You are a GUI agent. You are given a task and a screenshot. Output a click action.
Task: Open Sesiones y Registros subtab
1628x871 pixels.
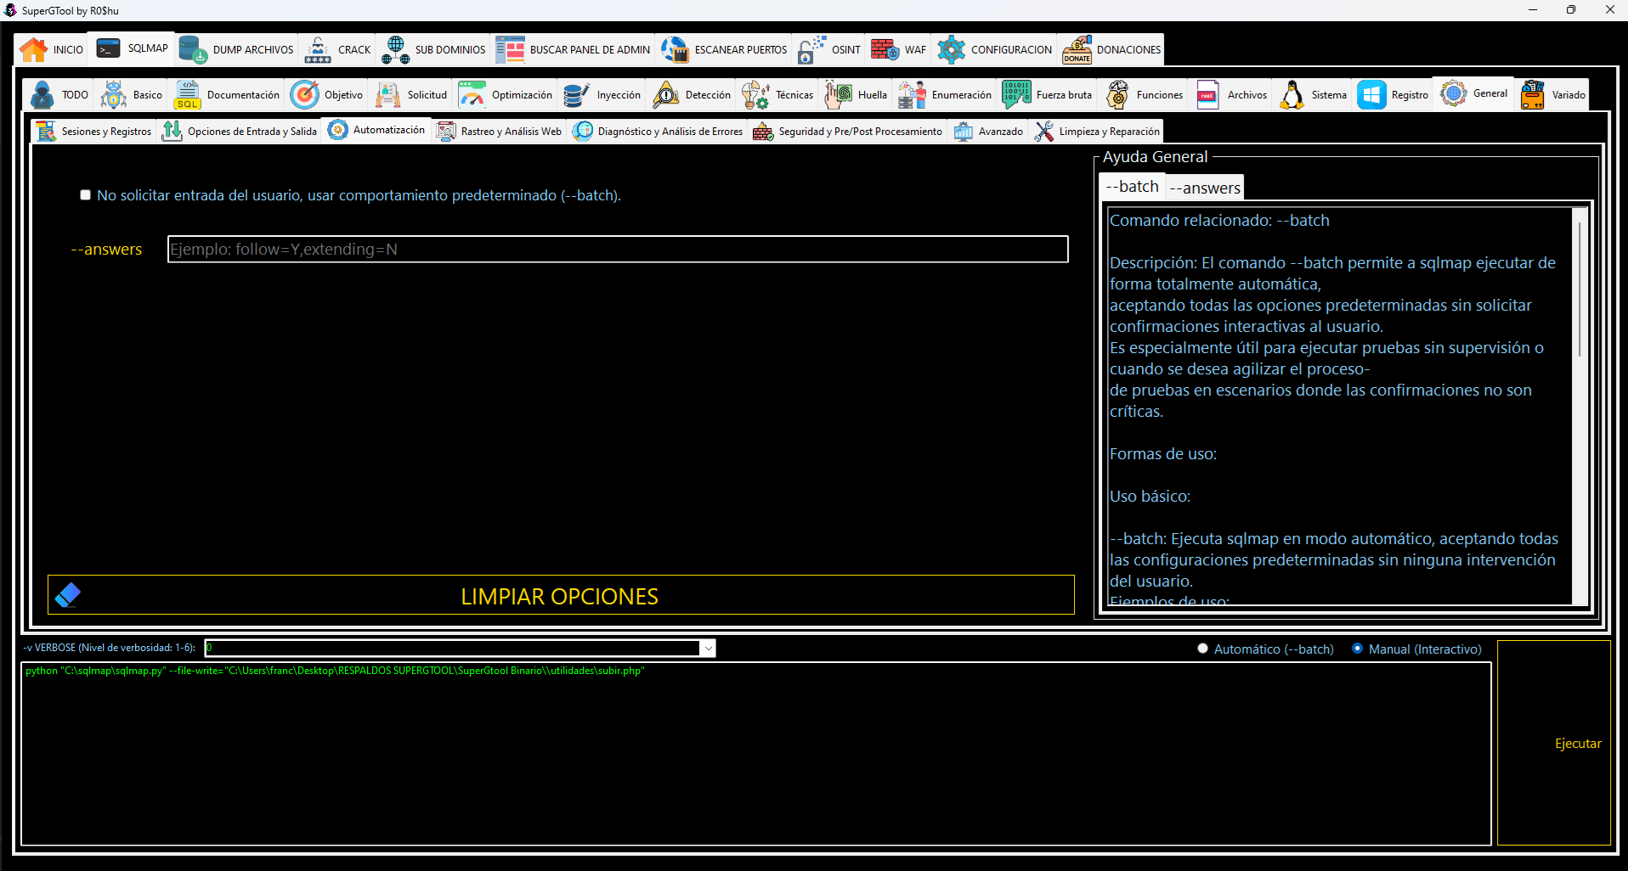pos(93,131)
